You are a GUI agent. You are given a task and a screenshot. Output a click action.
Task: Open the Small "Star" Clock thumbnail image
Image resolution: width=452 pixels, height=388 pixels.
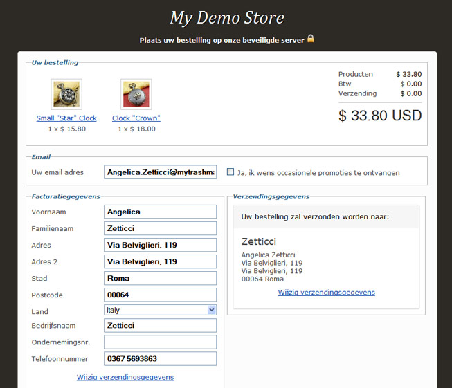[66, 94]
